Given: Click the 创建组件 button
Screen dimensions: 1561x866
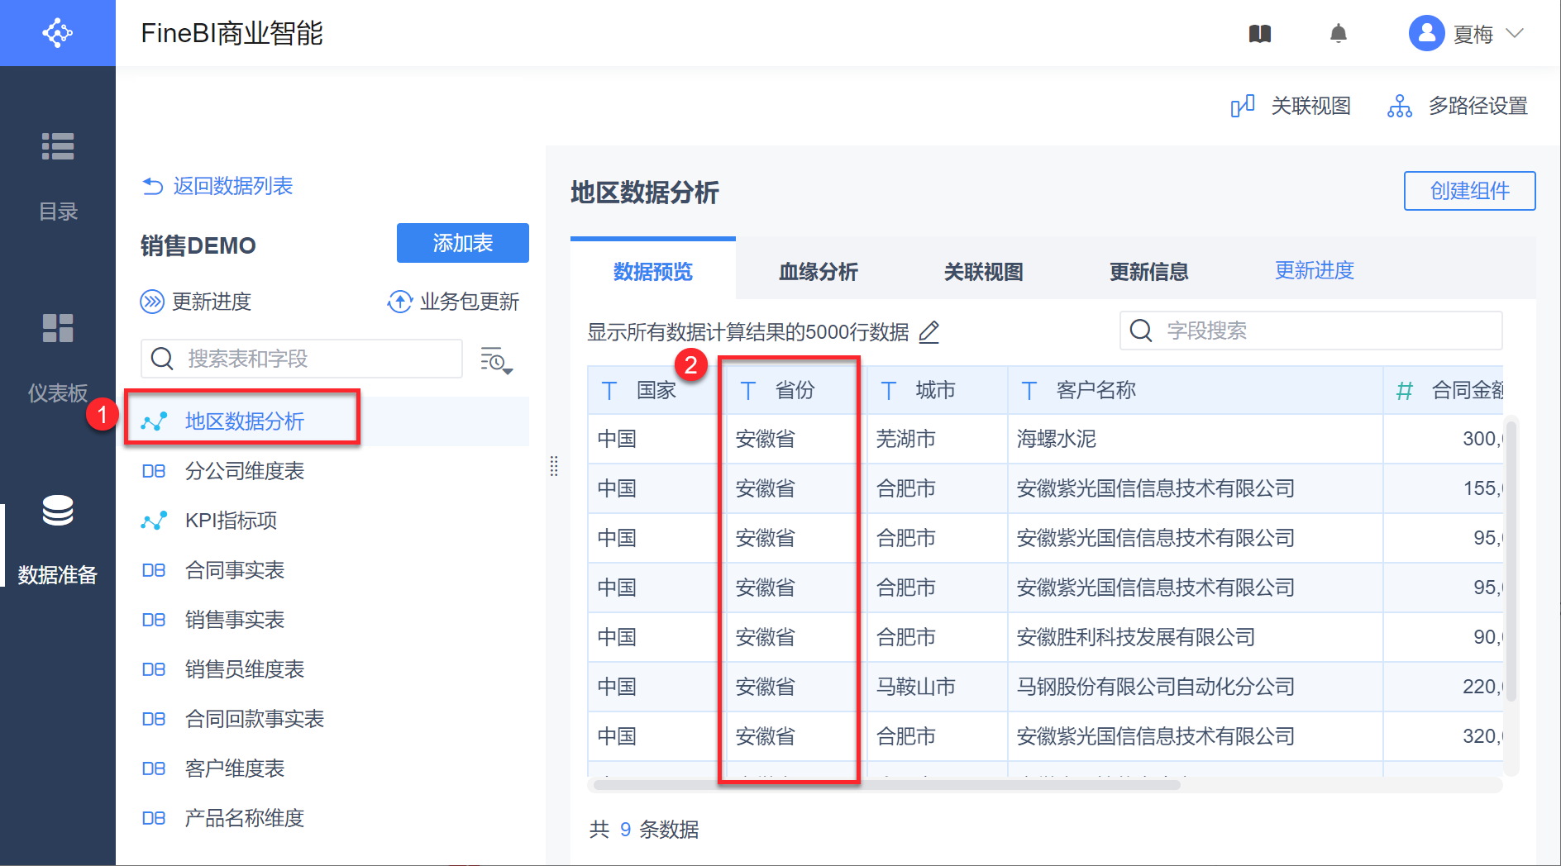Looking at the screenshot, I should [1470, 191].
